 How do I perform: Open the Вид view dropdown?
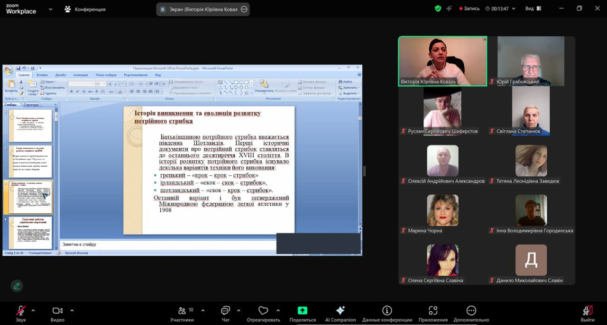533,9
